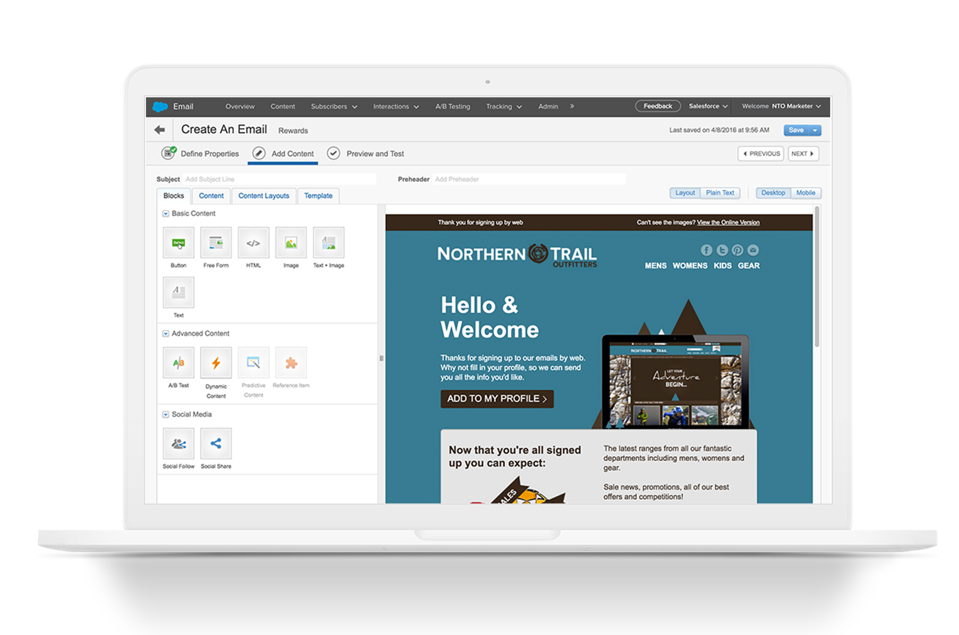This screenshot has height=635, width=959.
Task: Click the email envelope icon in preview
Action: [x=754, y=250]
